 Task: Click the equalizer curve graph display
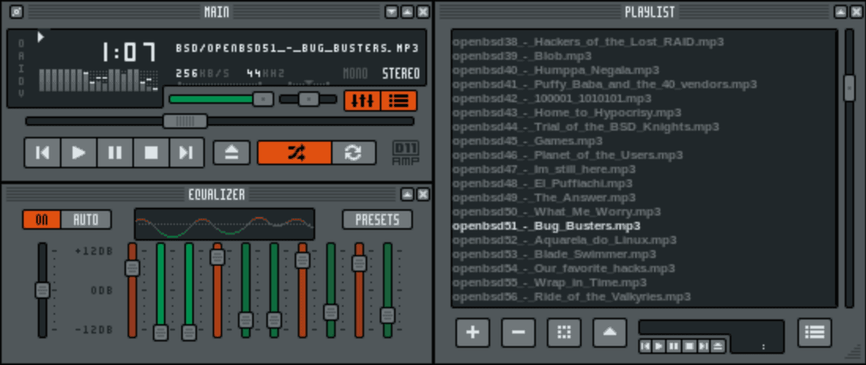[x=225, y=224]
